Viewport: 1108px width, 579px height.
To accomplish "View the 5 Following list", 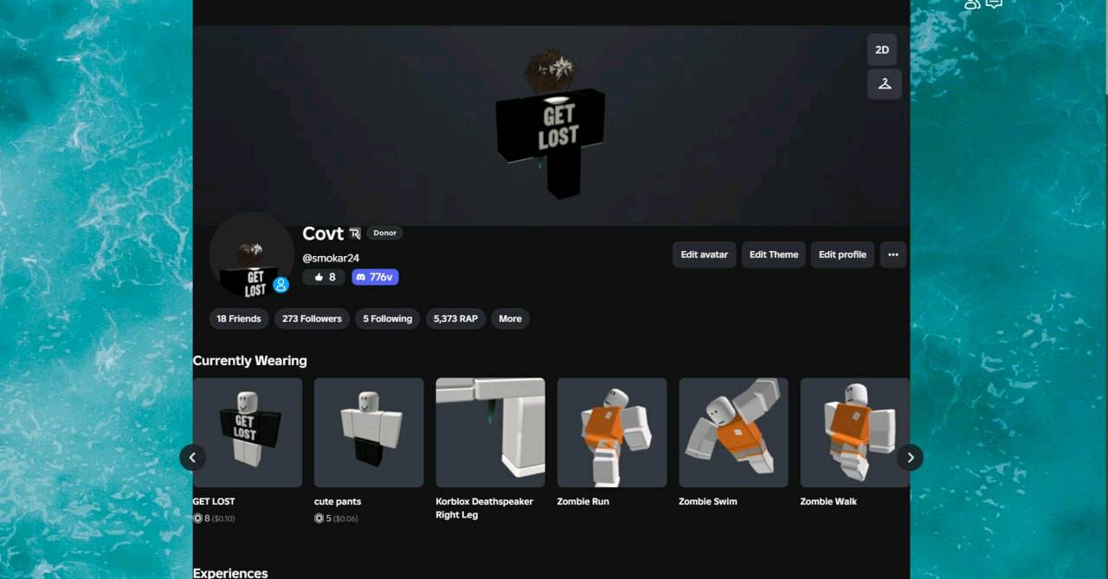I will coord(387,318).
